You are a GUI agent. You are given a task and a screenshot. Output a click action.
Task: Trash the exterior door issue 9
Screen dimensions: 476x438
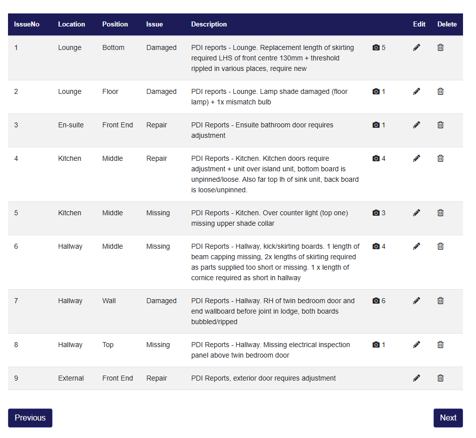point(441,378)
